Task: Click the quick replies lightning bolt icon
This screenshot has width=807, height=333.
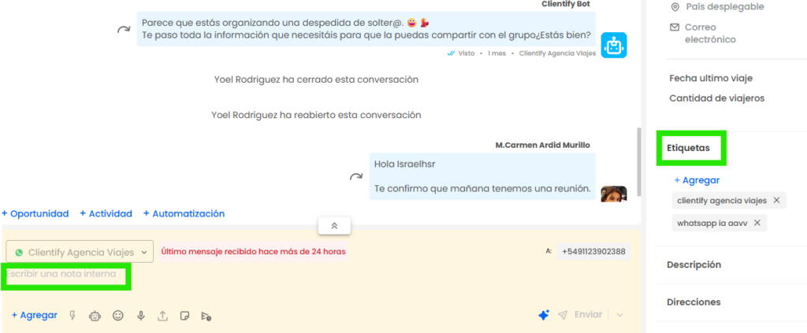Action: click(73, 316)
